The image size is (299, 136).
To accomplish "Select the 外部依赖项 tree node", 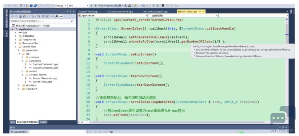I will (x=28, y=36).
